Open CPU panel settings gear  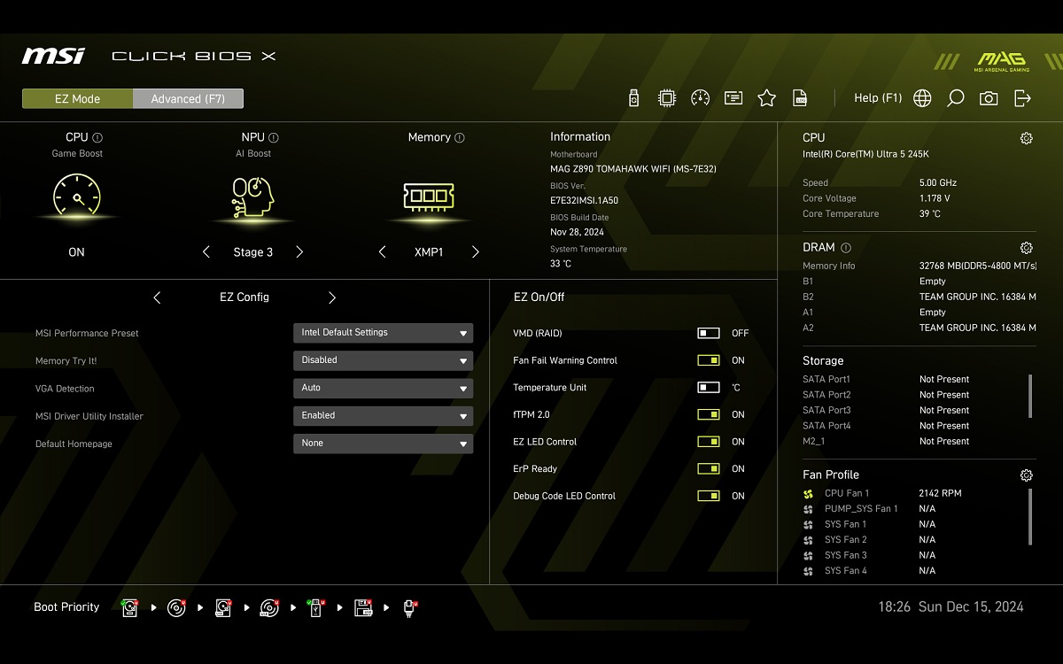coord(1026,138)
